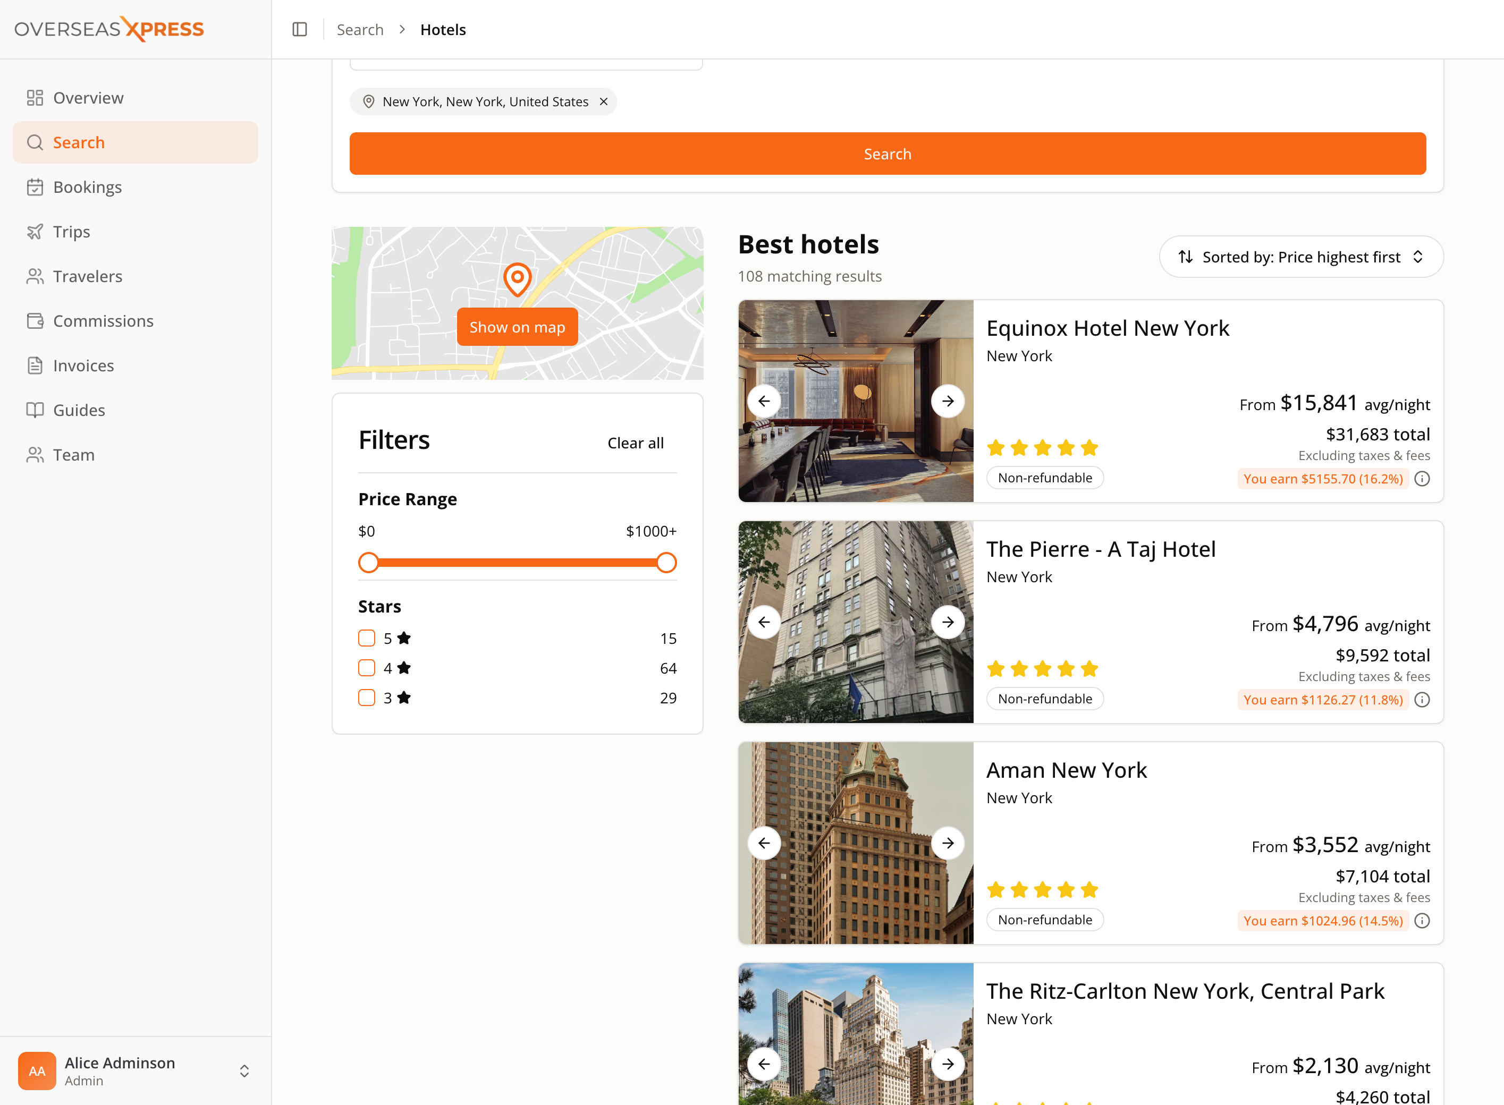Show previous Pierre Taj Hotel photo
The height and width of the screenshot is (1105, 1504).
pos(764,622)
